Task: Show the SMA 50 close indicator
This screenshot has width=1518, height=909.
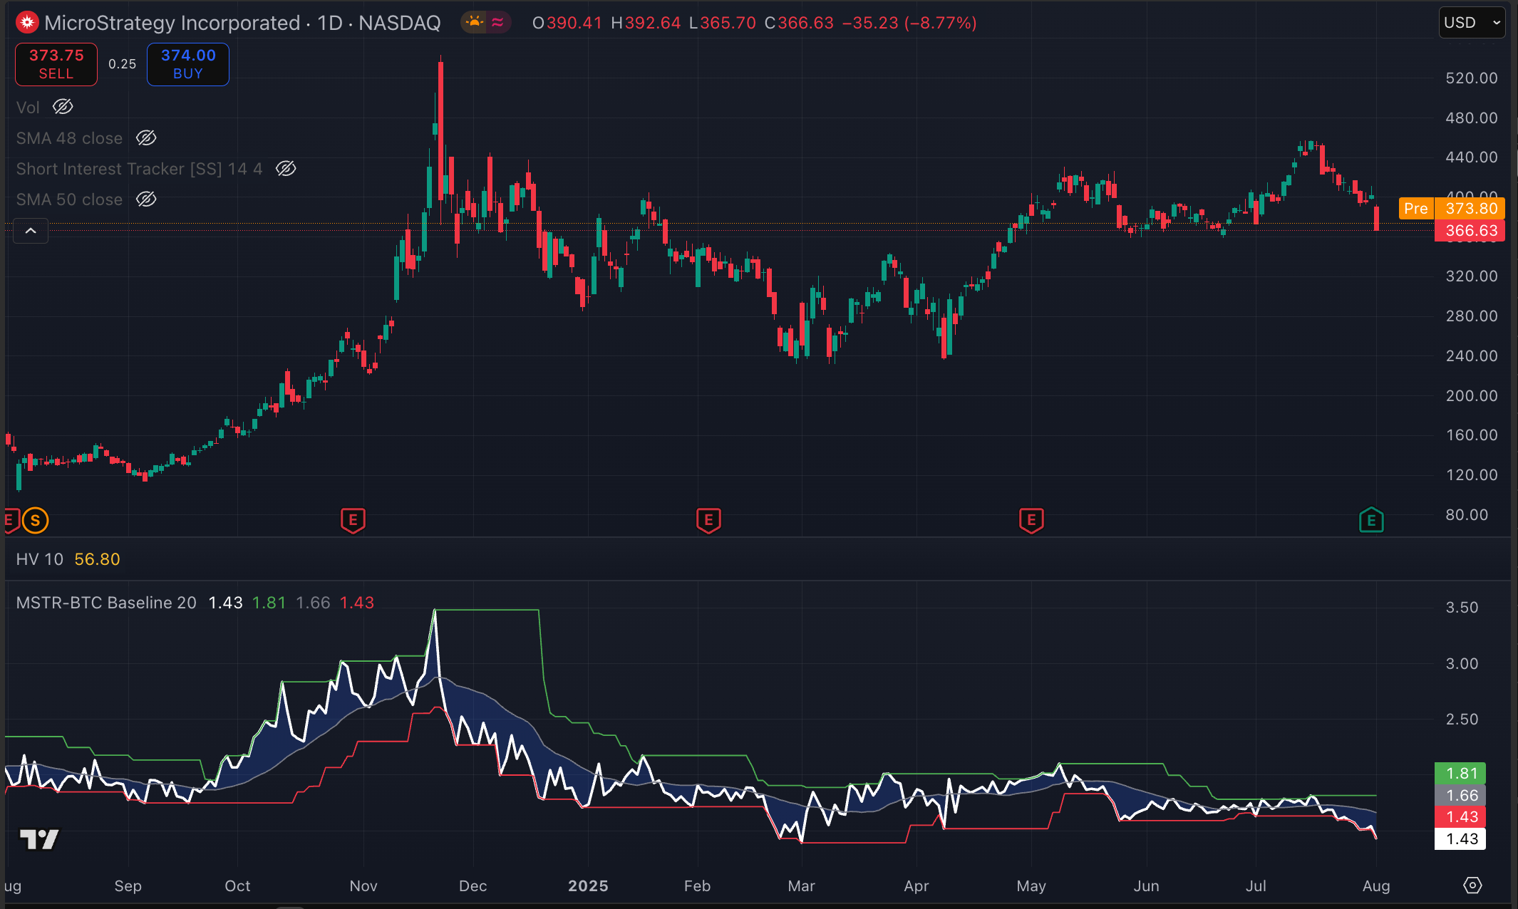Action: click(146, 199)
